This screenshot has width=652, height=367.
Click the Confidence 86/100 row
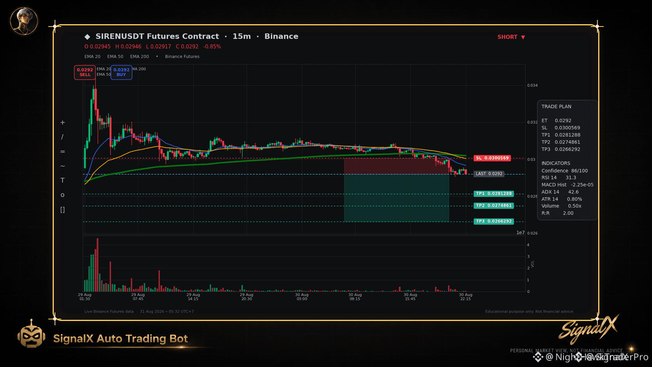(565, 170)
